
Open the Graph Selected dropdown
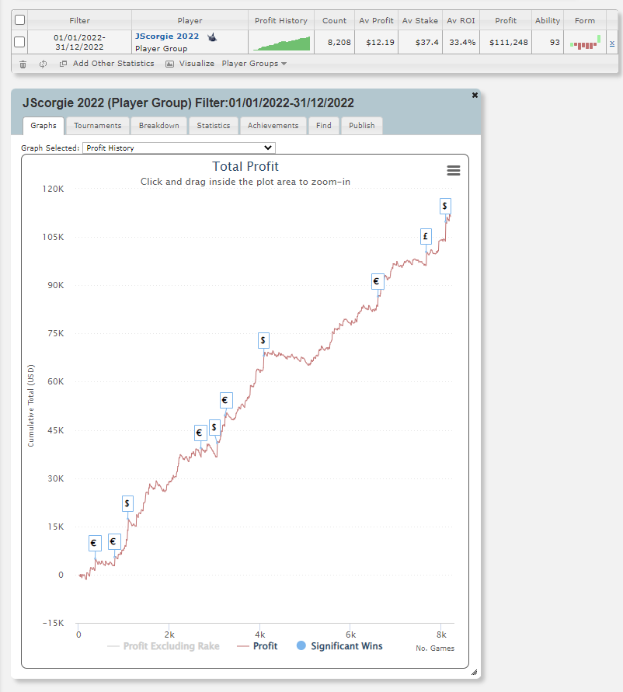coord(179,148)
